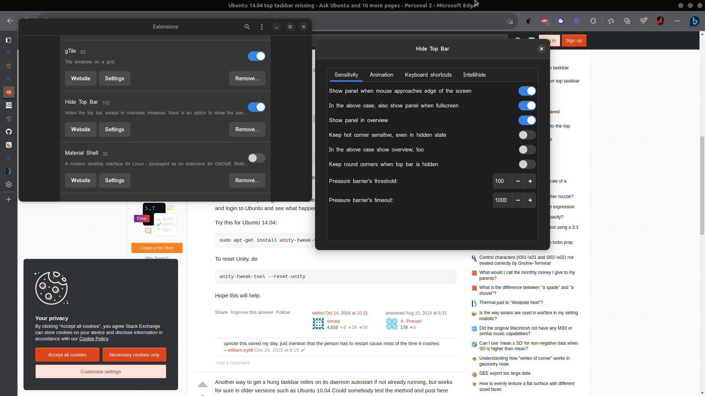Increase pressure barrier's threshold with plus

click(x=530, y=181)
